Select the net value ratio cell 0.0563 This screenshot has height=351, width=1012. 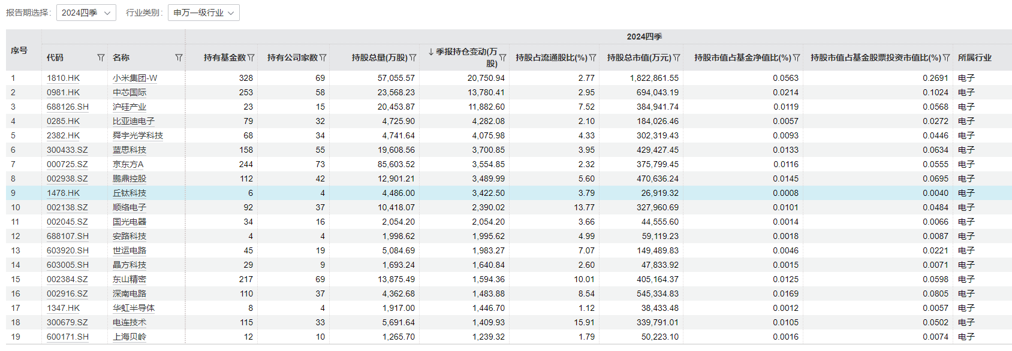tap(786, 78)
